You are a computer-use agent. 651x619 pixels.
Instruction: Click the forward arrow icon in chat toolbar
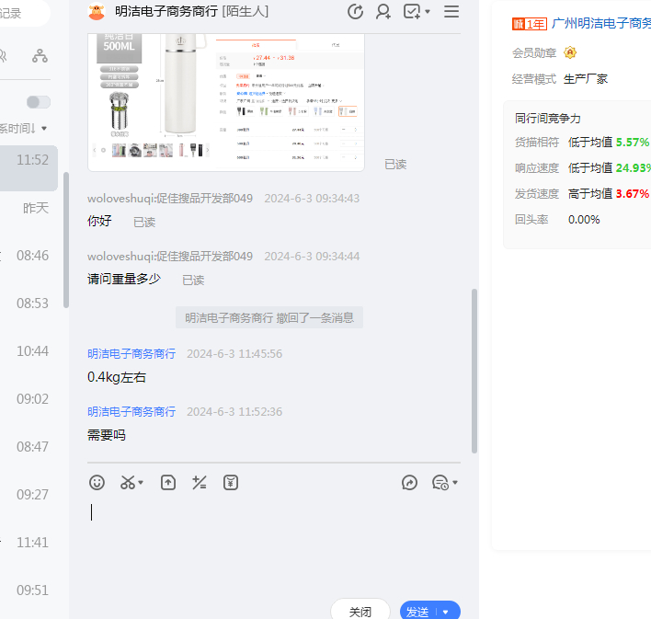[410, 482]
